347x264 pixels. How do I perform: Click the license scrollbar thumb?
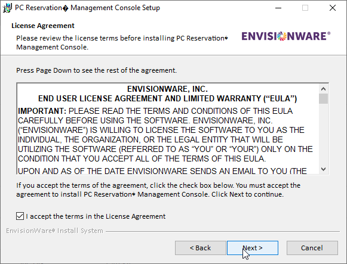(x=323, y=98)
